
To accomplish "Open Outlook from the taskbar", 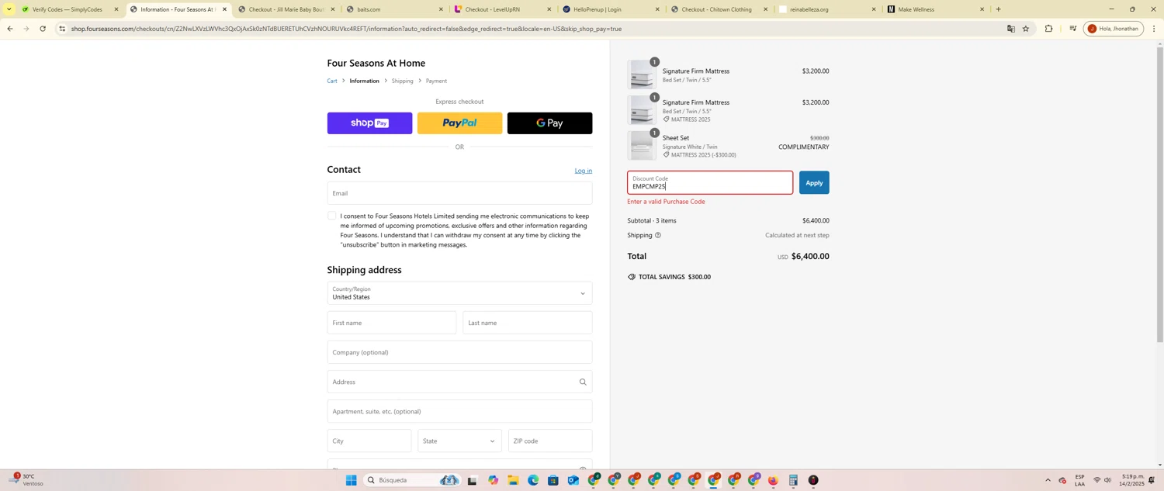I will pos(573,480).
